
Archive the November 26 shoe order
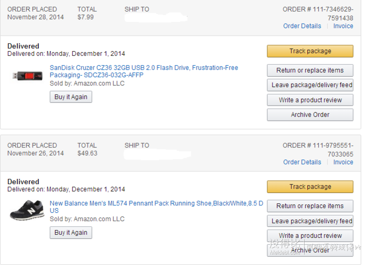pos(310,250)
